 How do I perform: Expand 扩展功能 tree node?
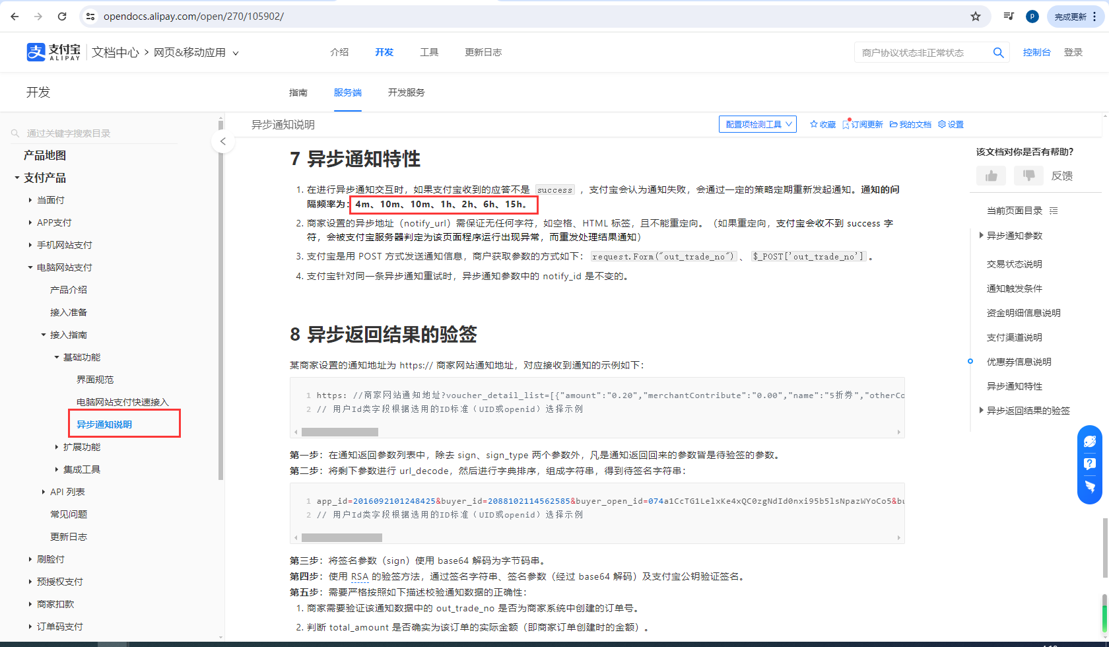tap(57, 447)
